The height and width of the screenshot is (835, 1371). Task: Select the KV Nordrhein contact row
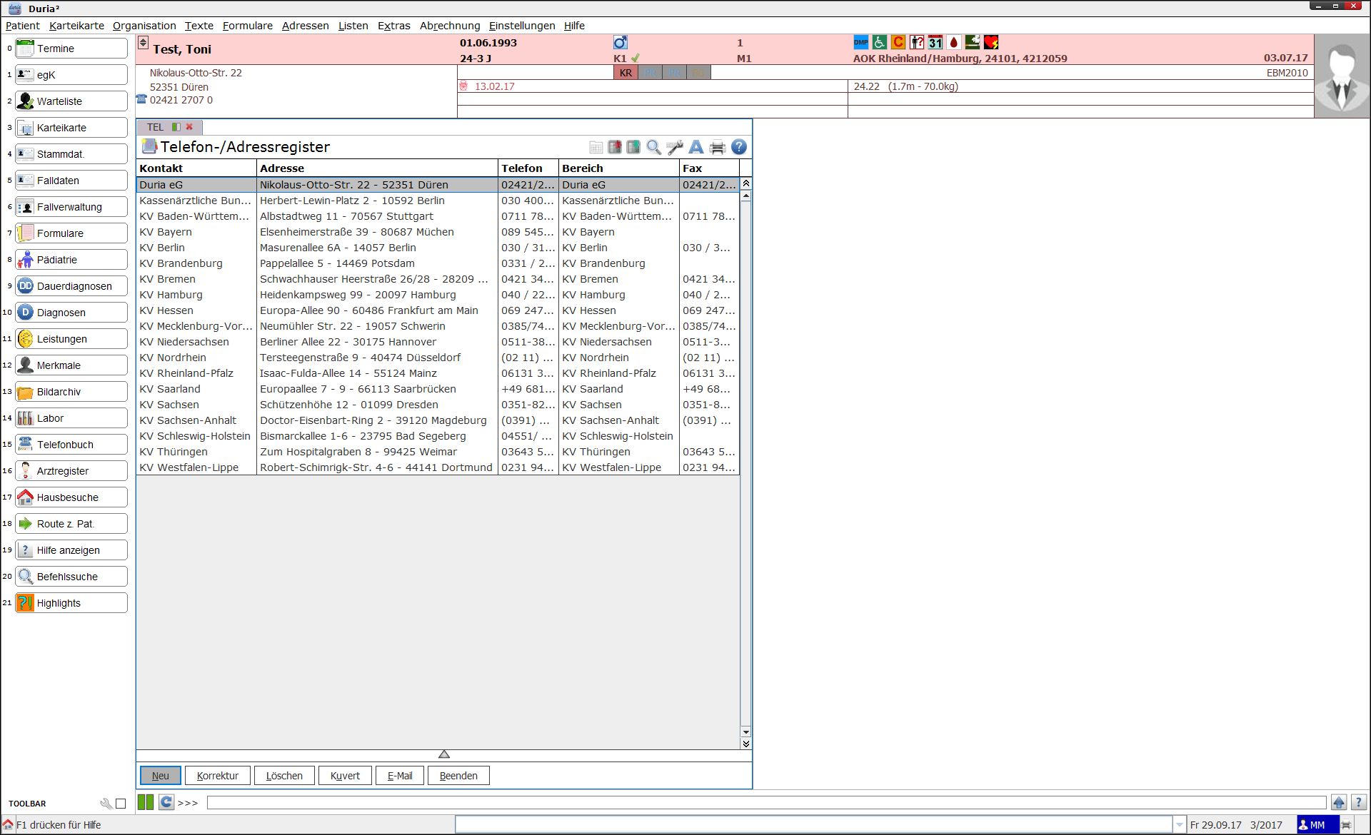click(x=438, y=358)
